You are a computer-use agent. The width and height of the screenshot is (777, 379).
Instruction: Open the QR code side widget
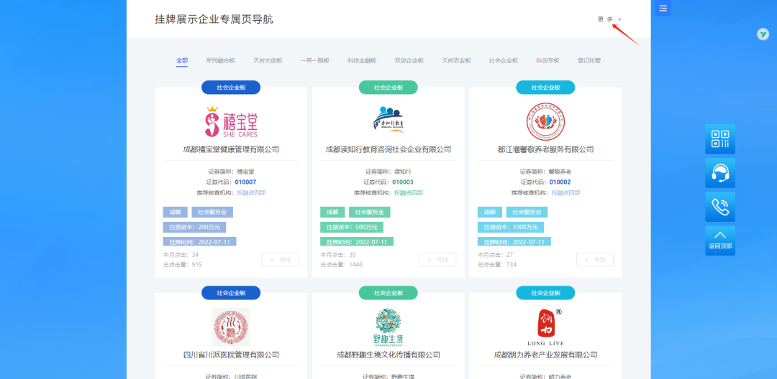point(720,139)
